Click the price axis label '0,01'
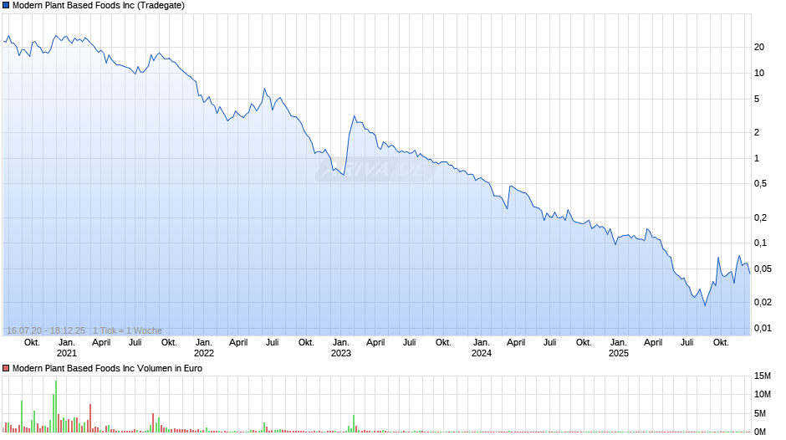786x440 pixels. click(763, 328)
